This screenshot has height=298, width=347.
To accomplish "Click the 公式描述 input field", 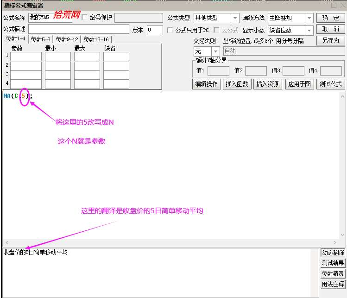I will [79, 29].
